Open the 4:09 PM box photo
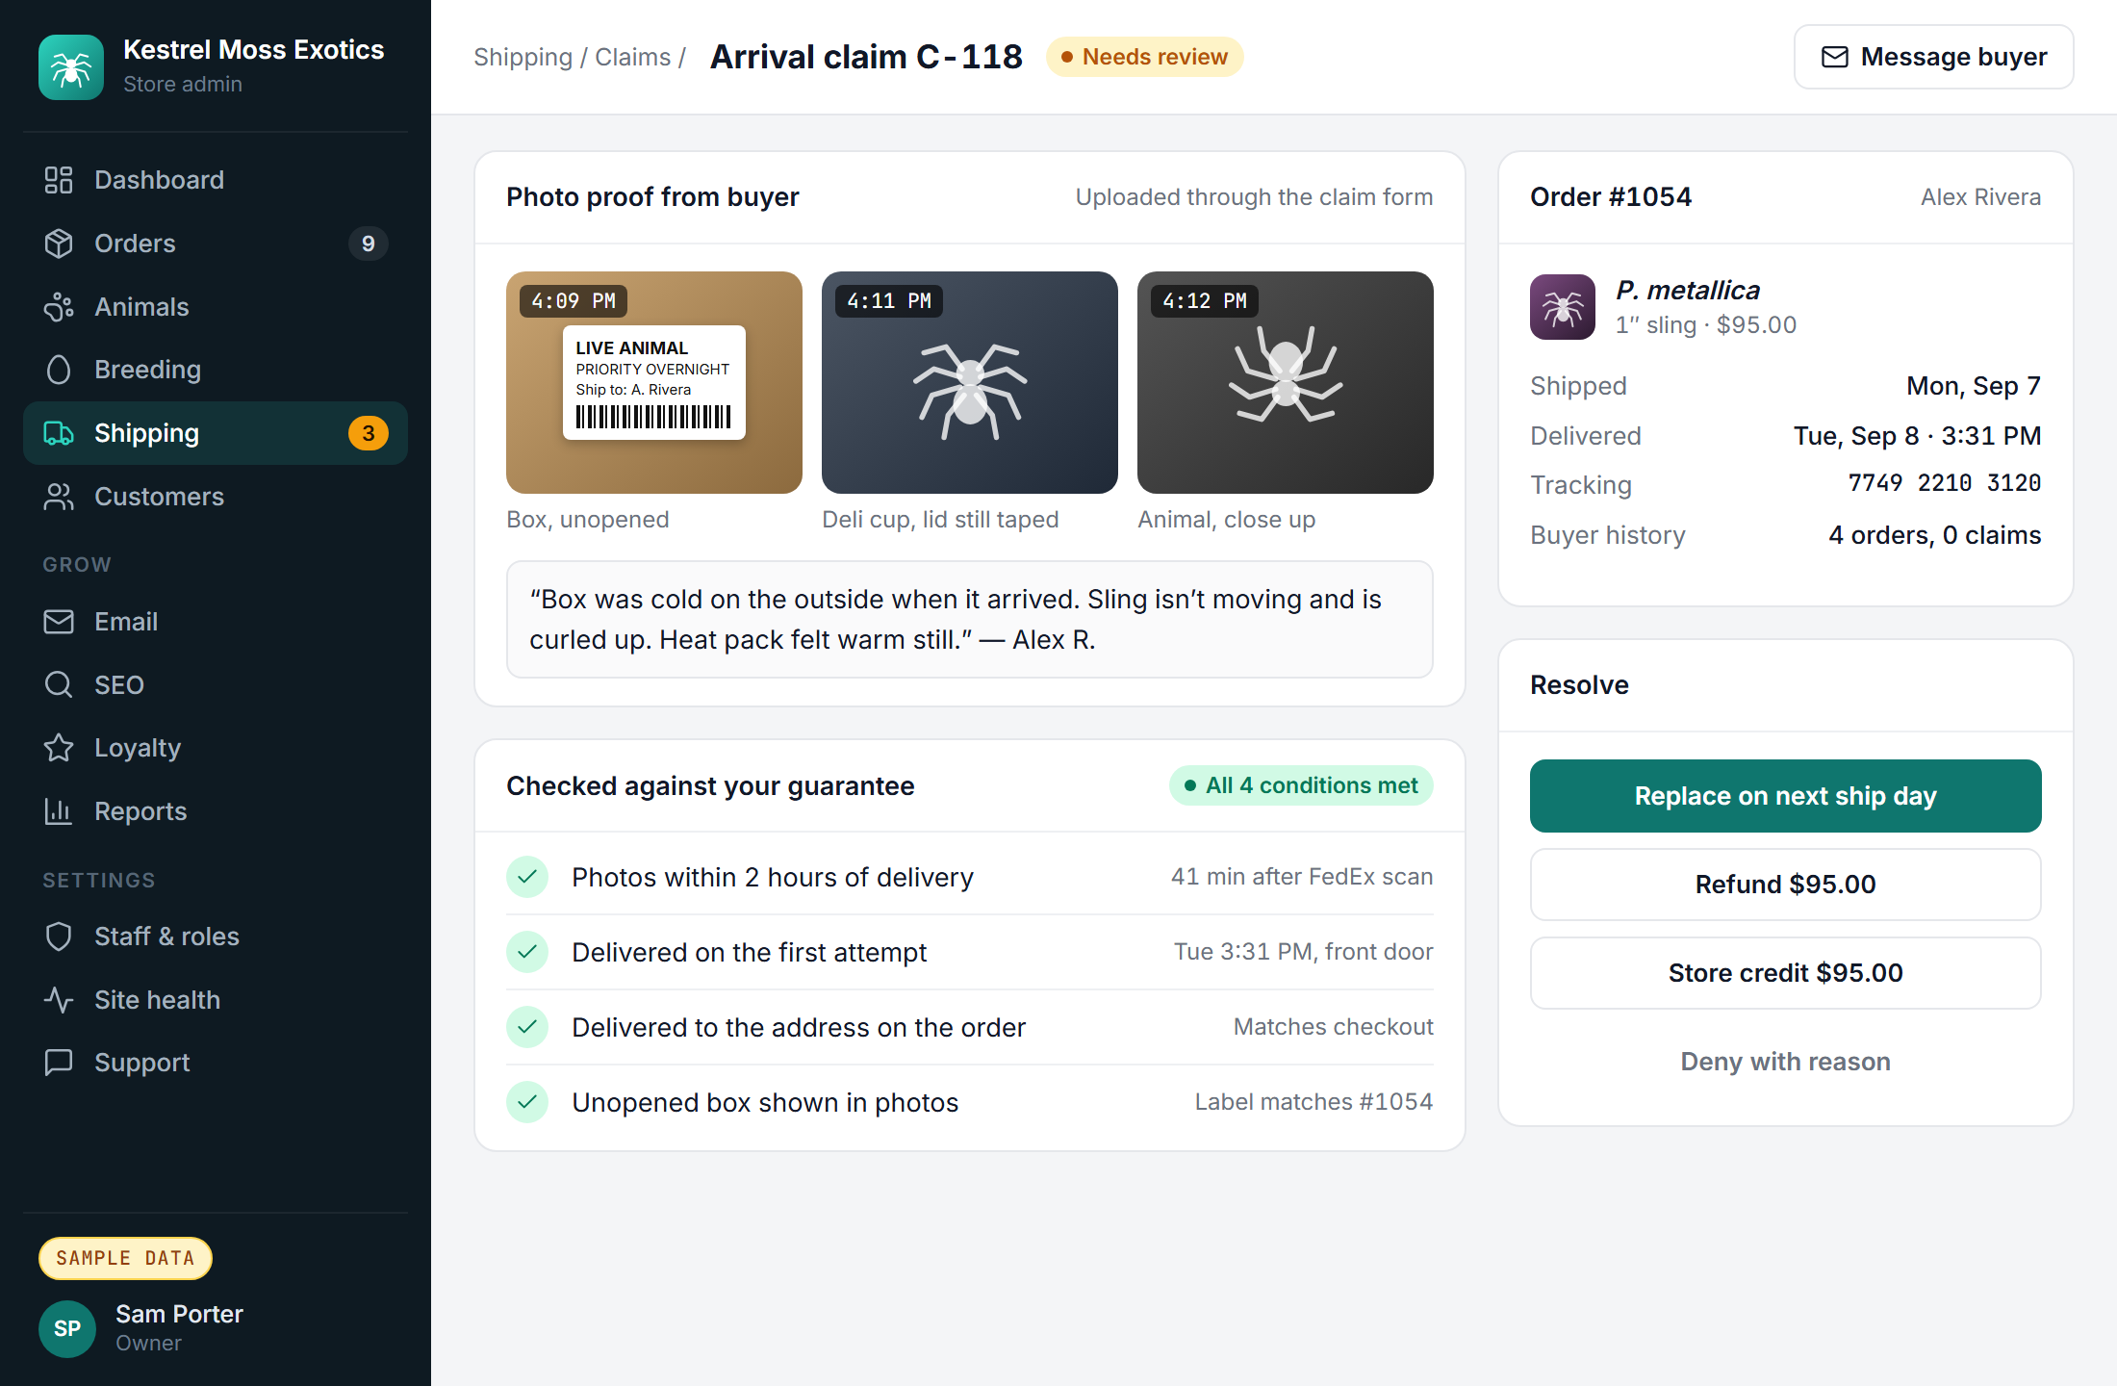 pos(654,382)
